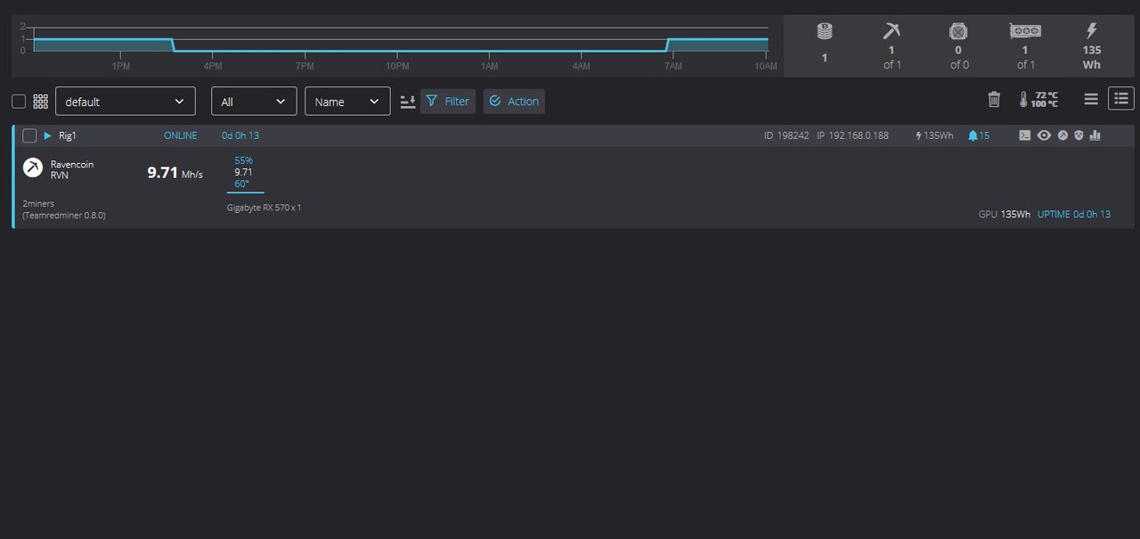
Task: Click Rig1 135Wh lightning power indicator
Action: pos(934,135)
